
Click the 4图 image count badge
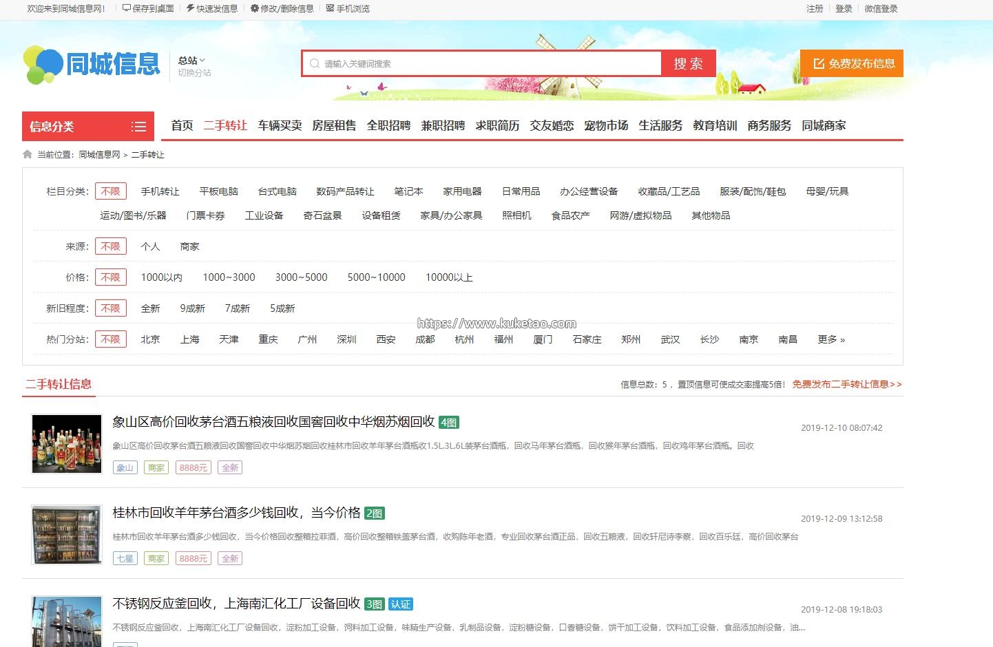[449, 423]
